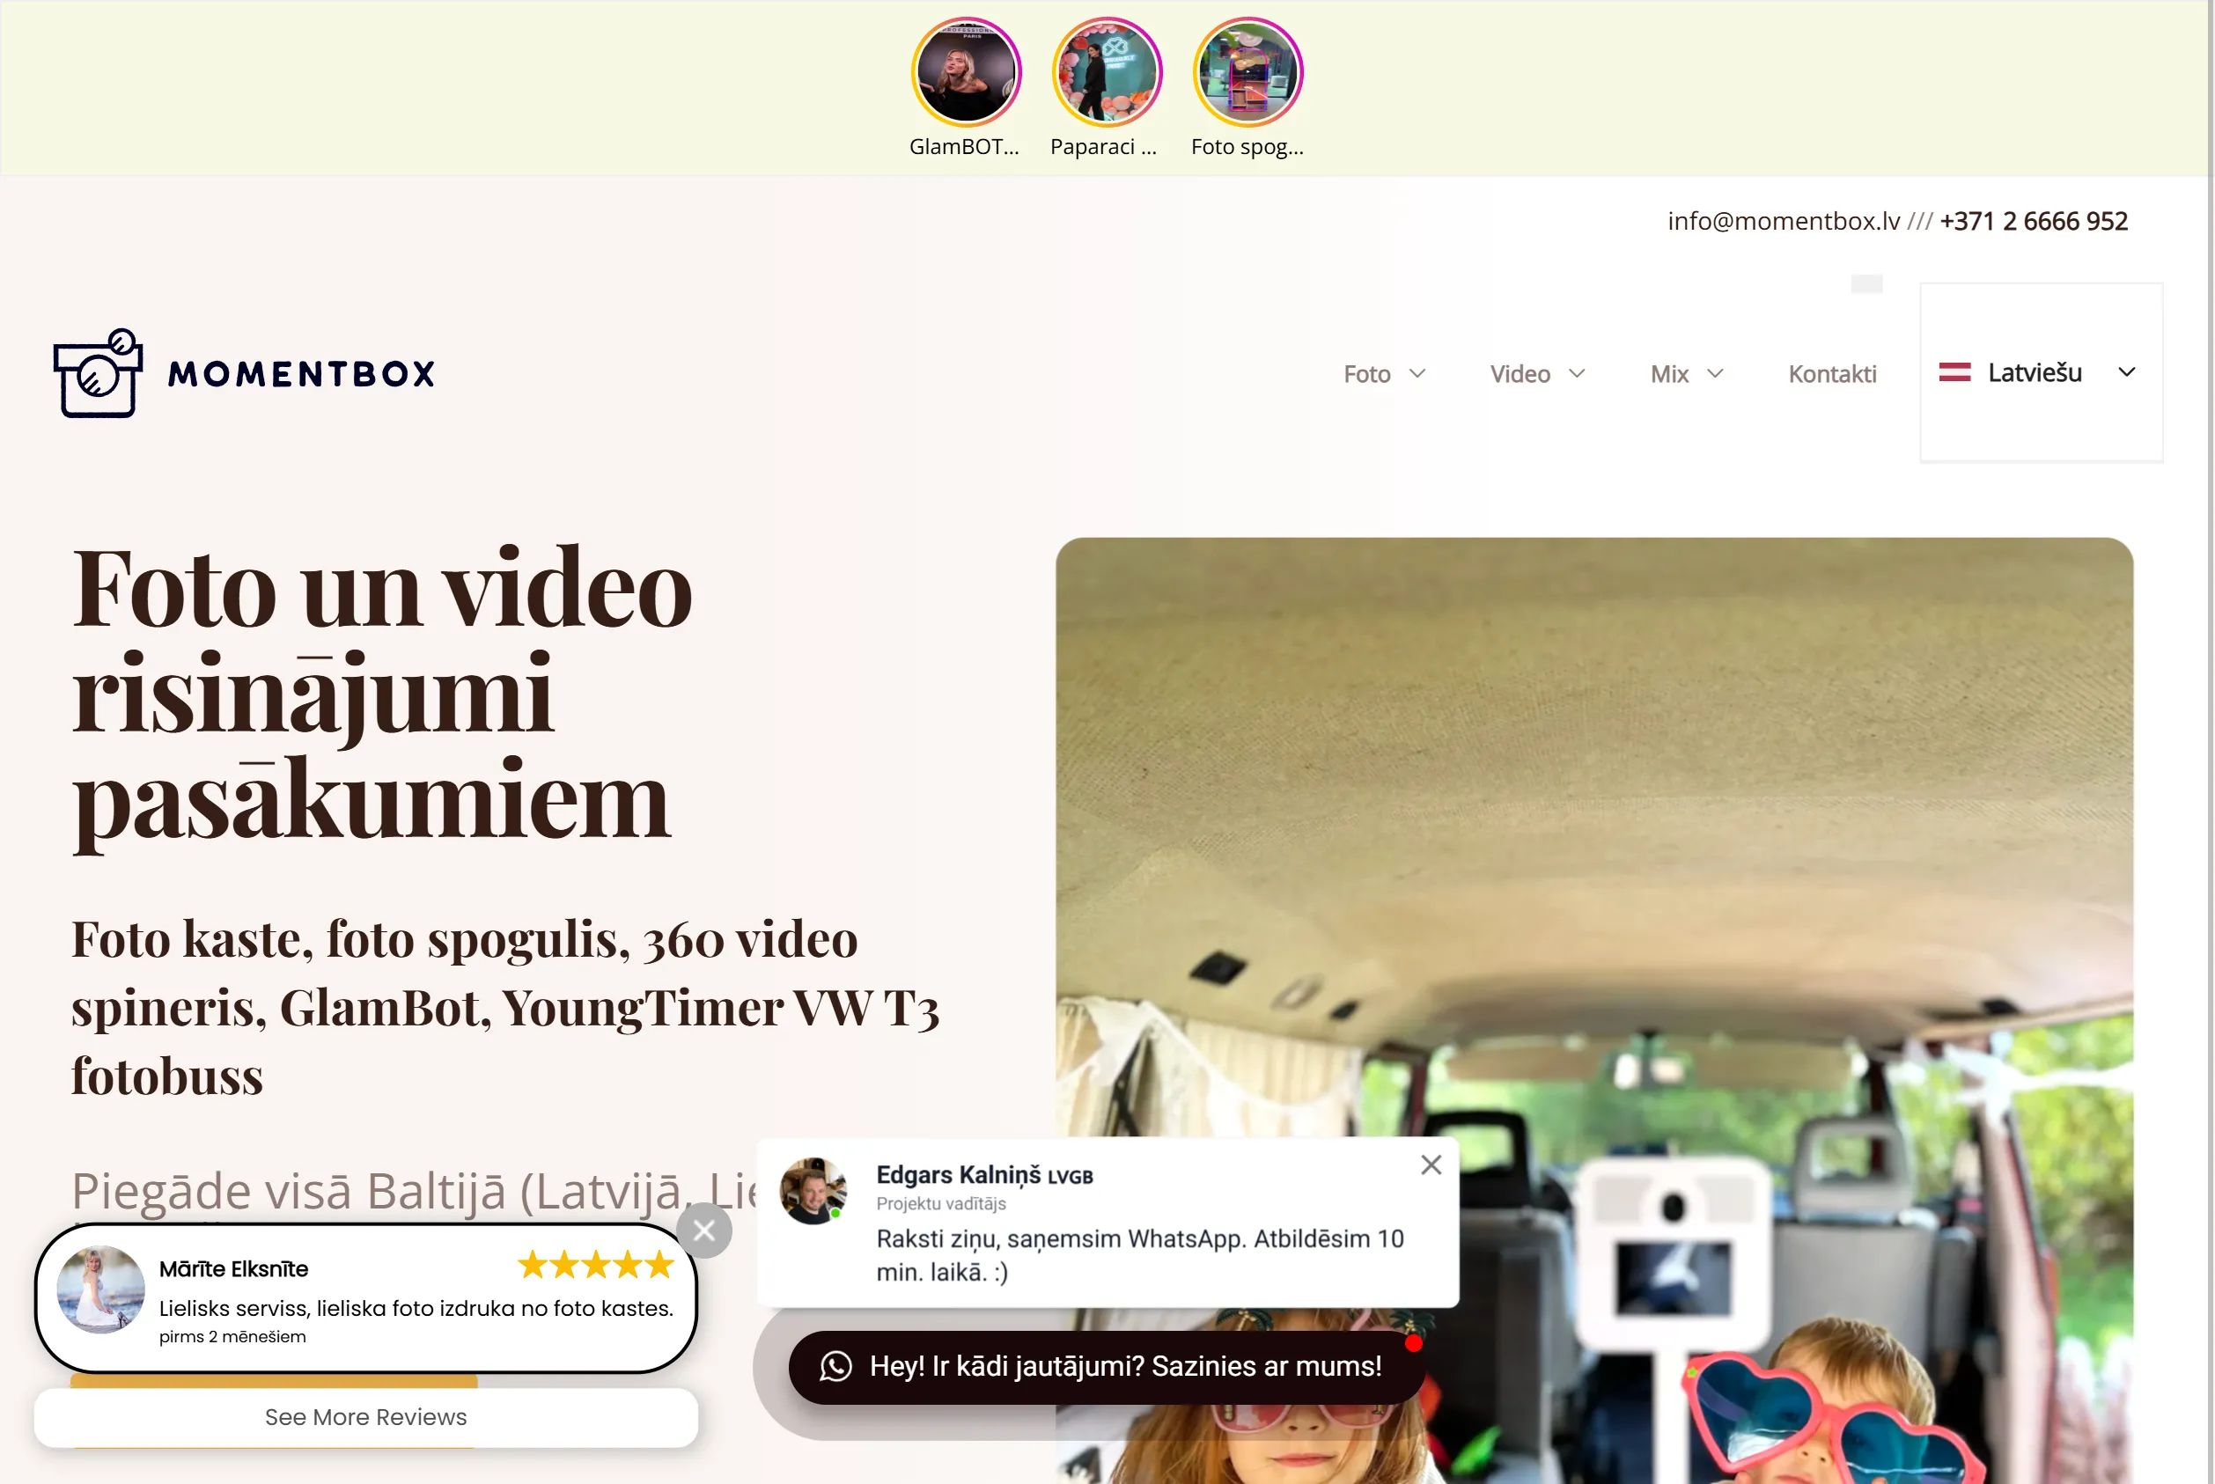Screen dimensions: 2215x1484
Task: Click the Edgars Kalniņš name in chat popup
Action: tap(958, 1174)
